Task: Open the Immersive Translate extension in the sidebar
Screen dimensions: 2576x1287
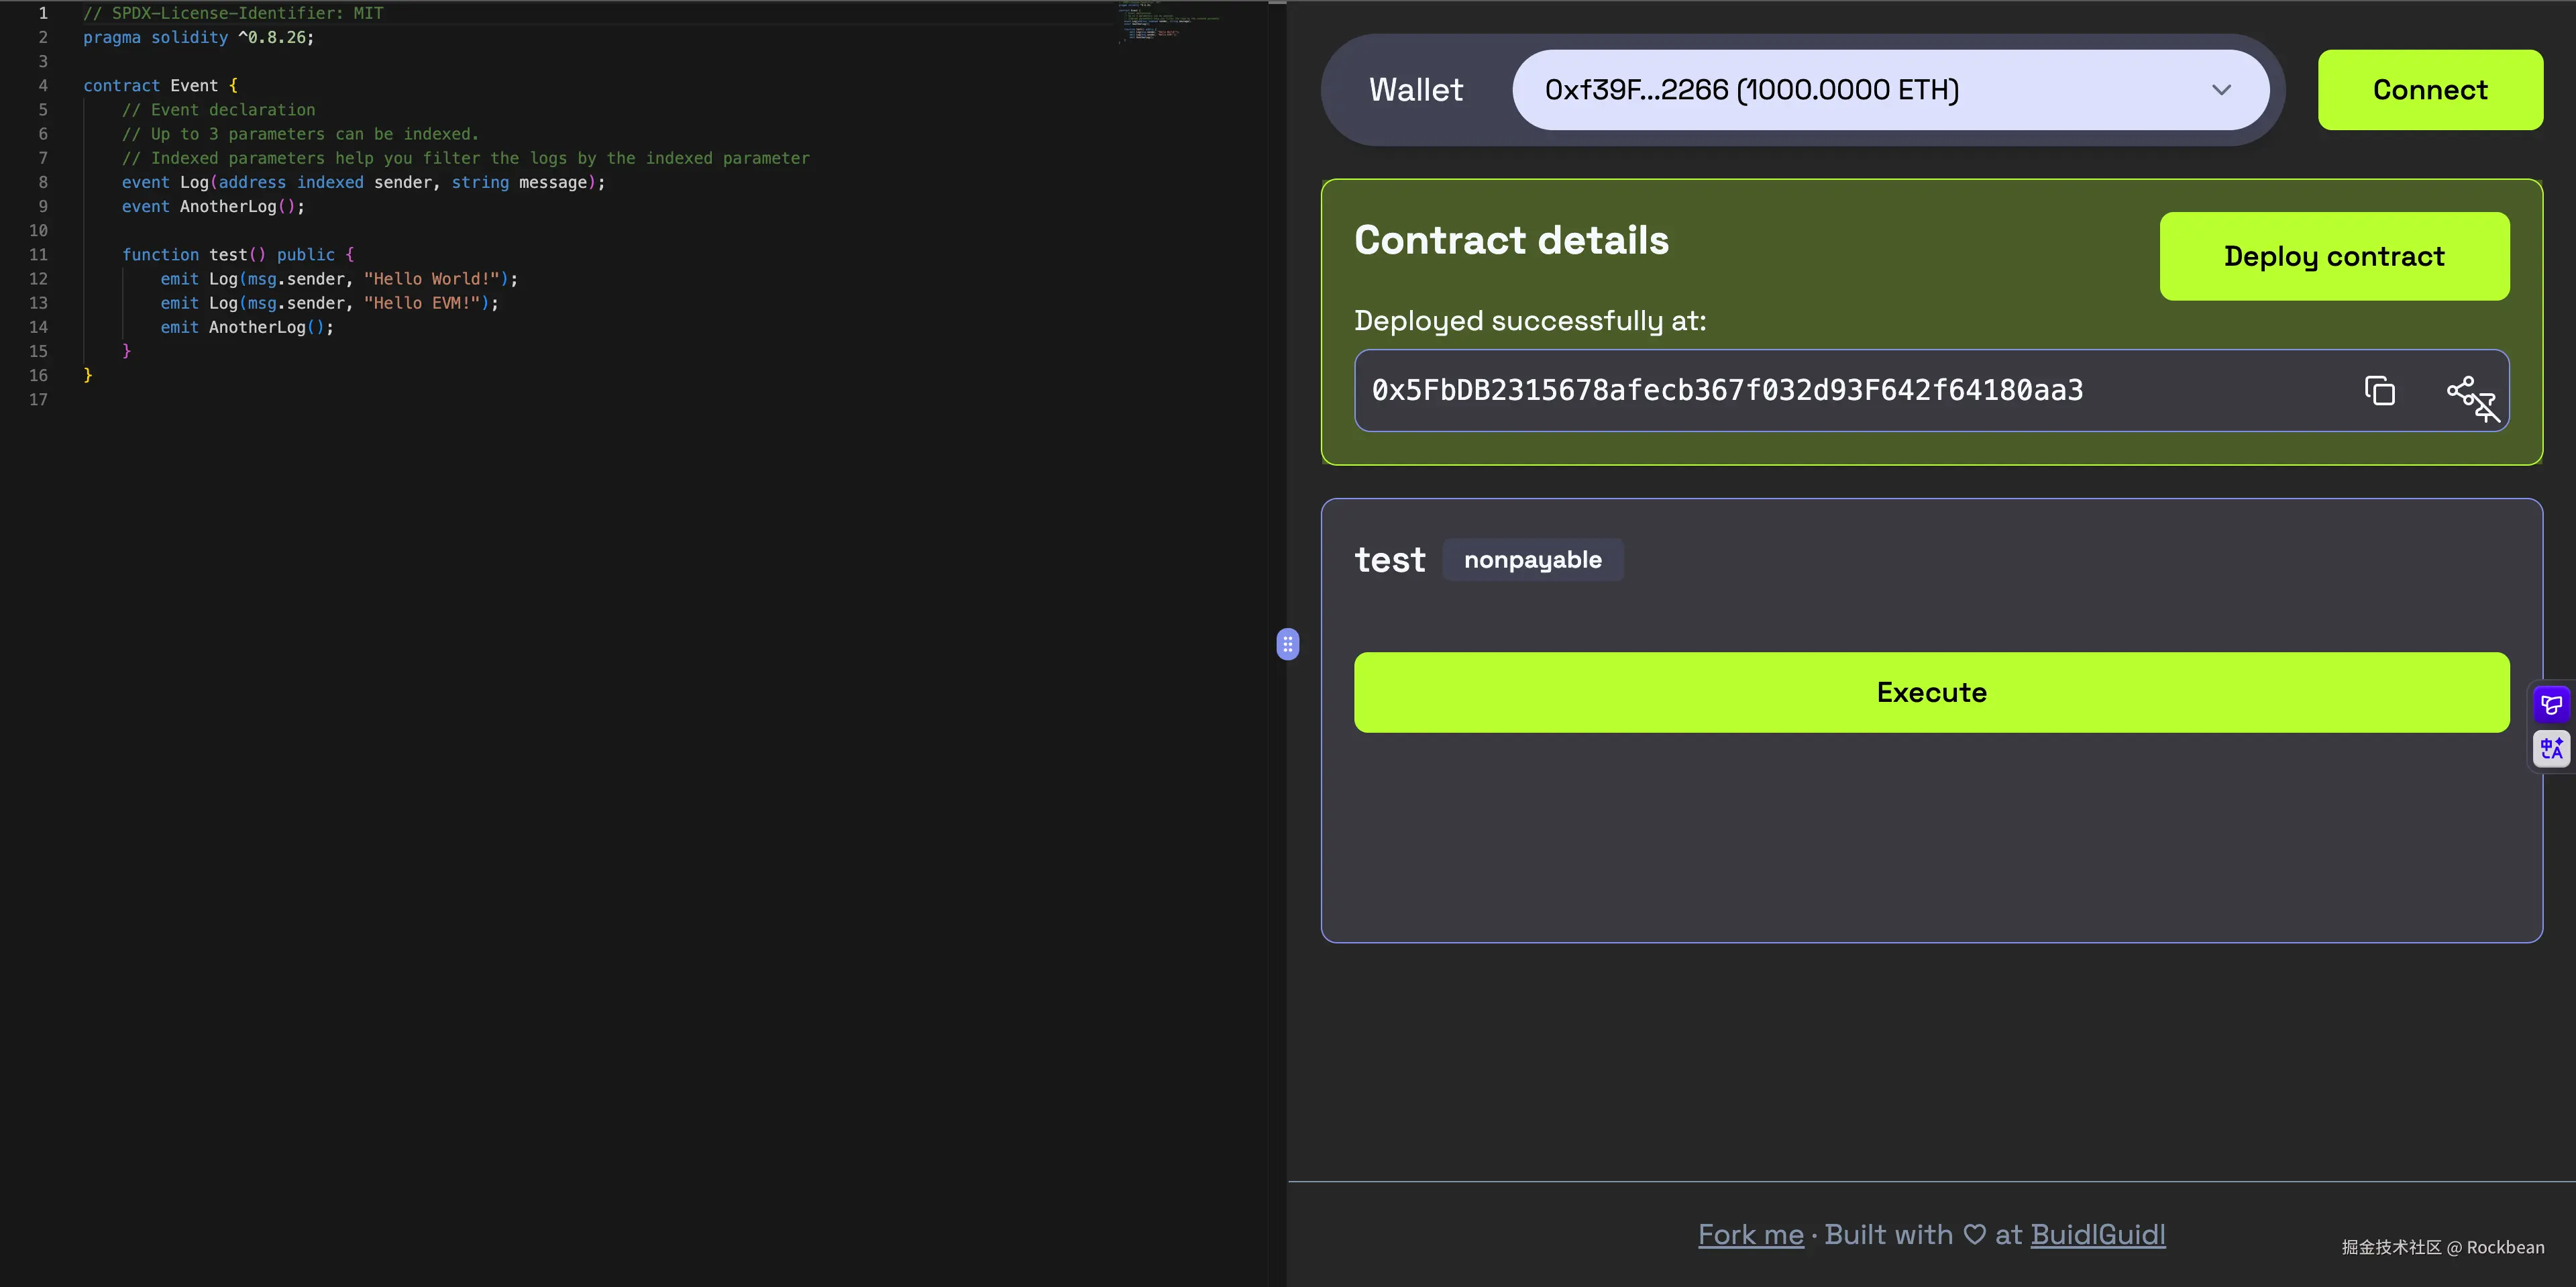Action: click(2550, 703)
